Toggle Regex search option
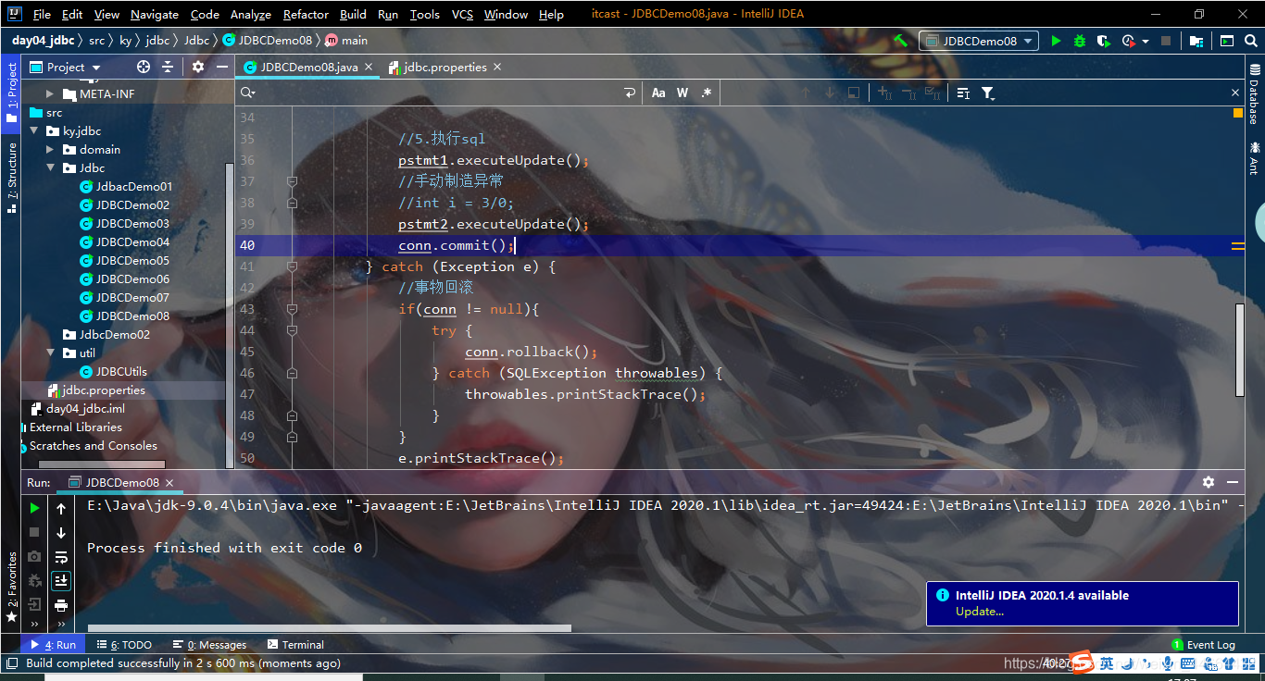The image size is (1265, 681). pos(707,93)
